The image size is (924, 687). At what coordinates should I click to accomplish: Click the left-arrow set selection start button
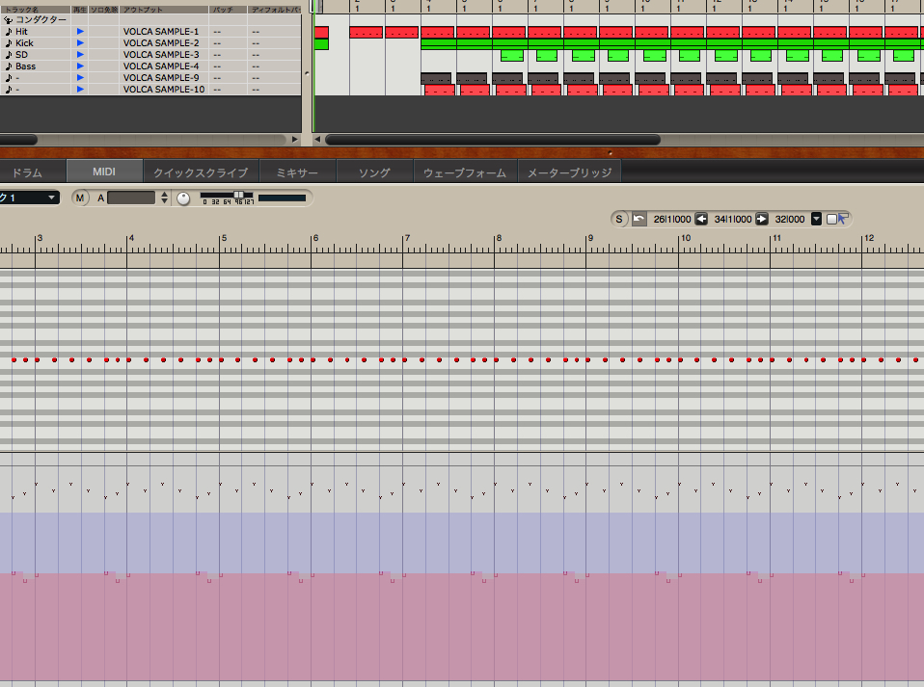pos(701,219)
